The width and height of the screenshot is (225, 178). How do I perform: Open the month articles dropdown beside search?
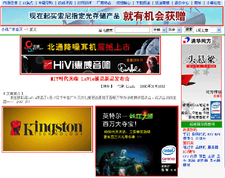216,30
